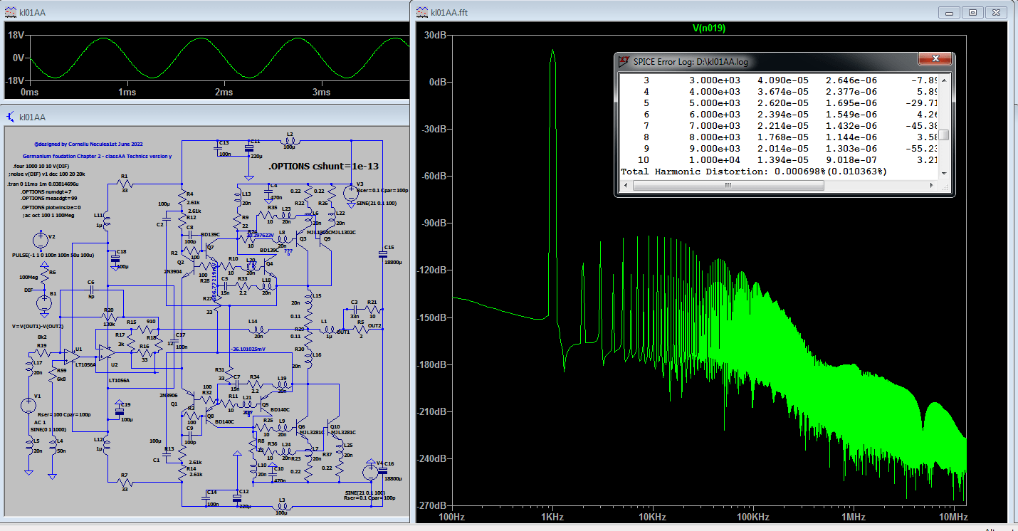
Task: Click the R5 output resistor
Action: (360, 330)
